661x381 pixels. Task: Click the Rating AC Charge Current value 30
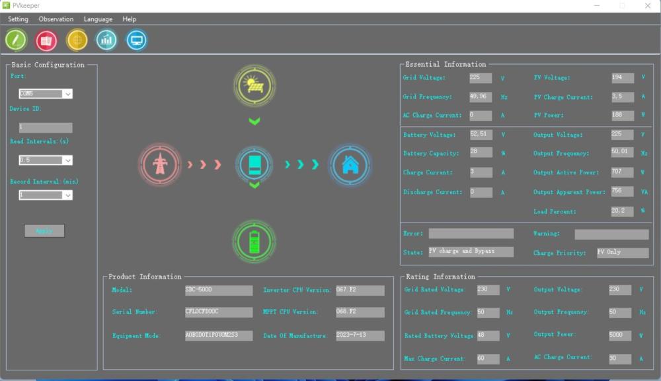coord(620,359)
